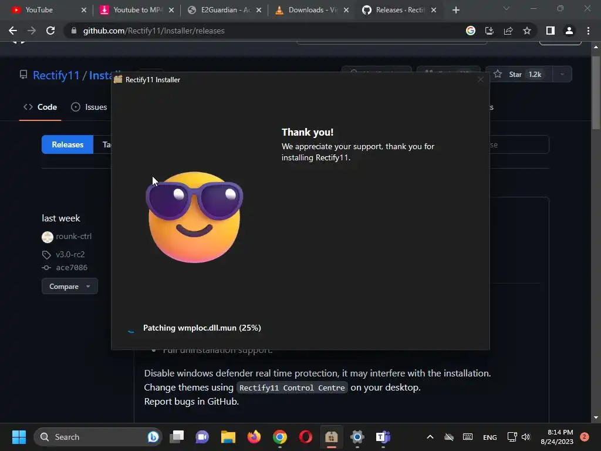Screen dimensions: 601x451
Task: Share this page icon
Action: (x=508, y=31)
